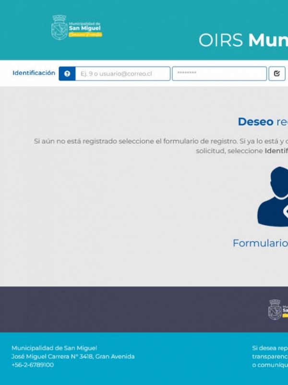
Task: Click the 'o comuníqu' footer line
Action: [x=270, y=365]
